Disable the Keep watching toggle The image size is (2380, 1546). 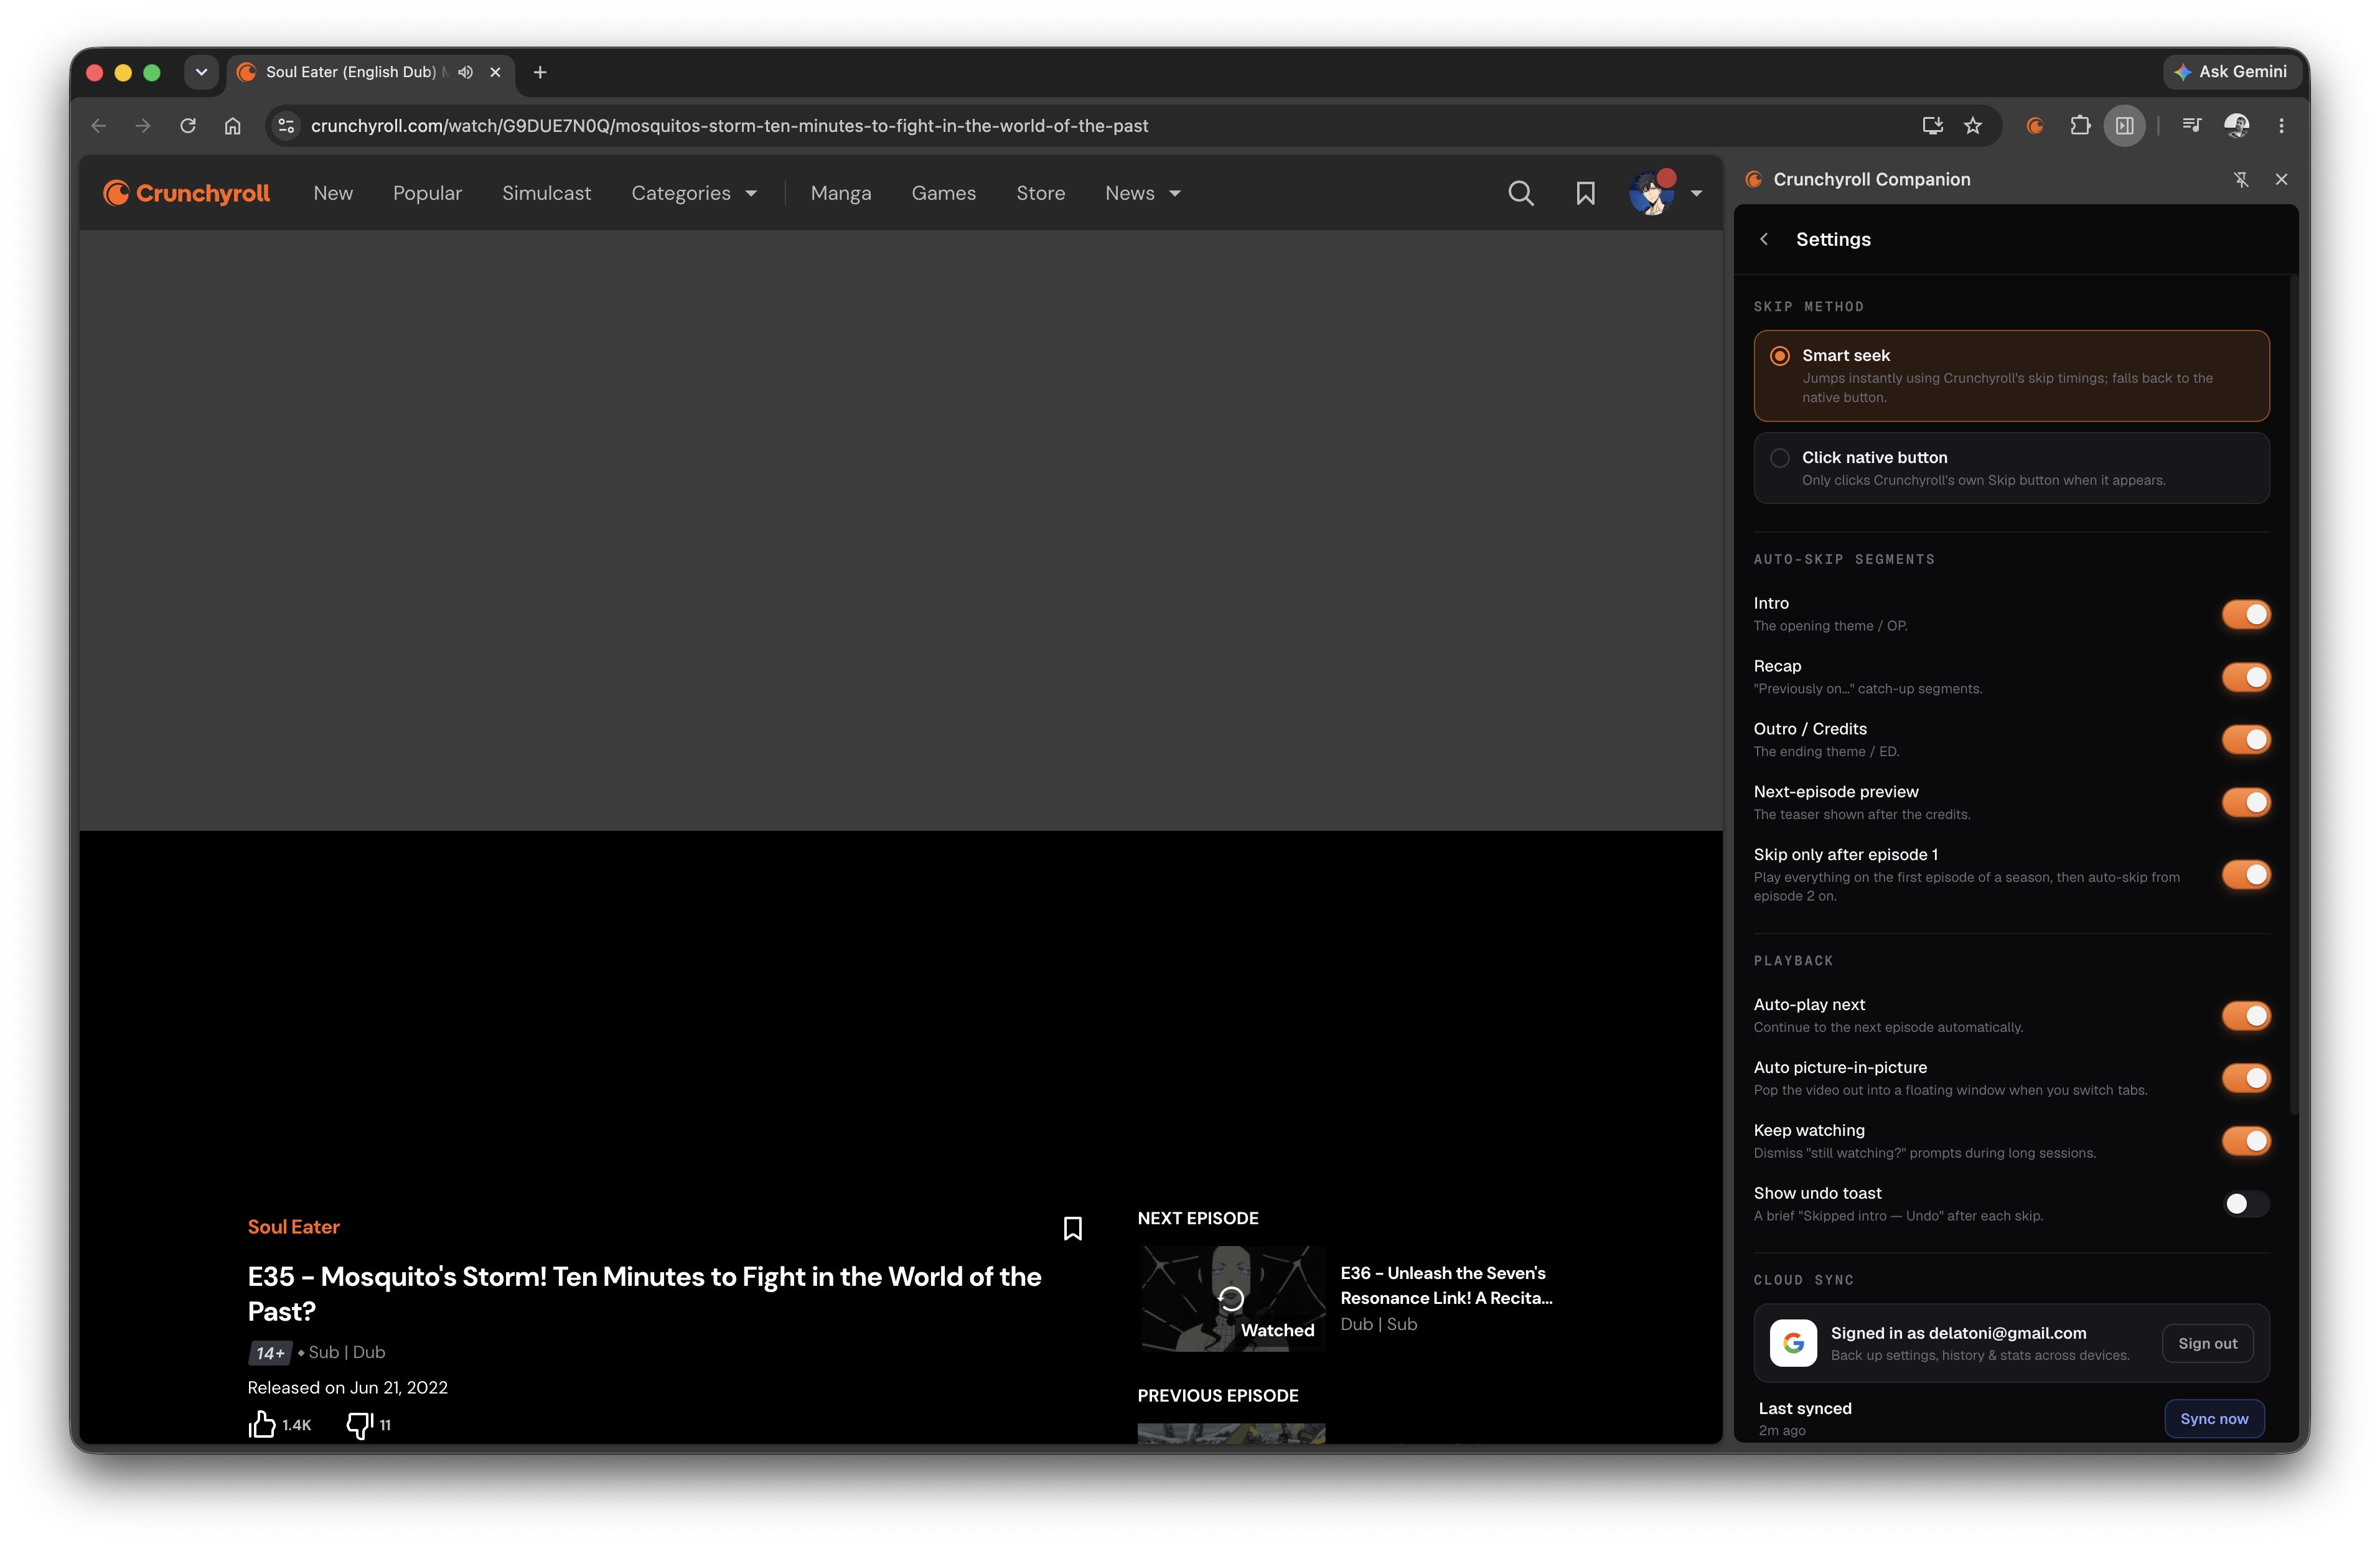2246,1141
